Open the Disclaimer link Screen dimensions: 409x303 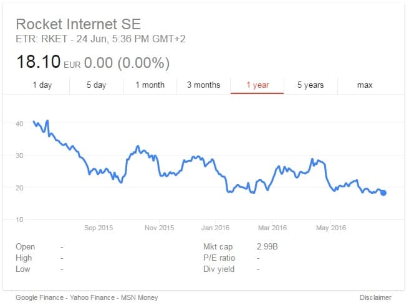pyautogui.click(x=375, y=297)
